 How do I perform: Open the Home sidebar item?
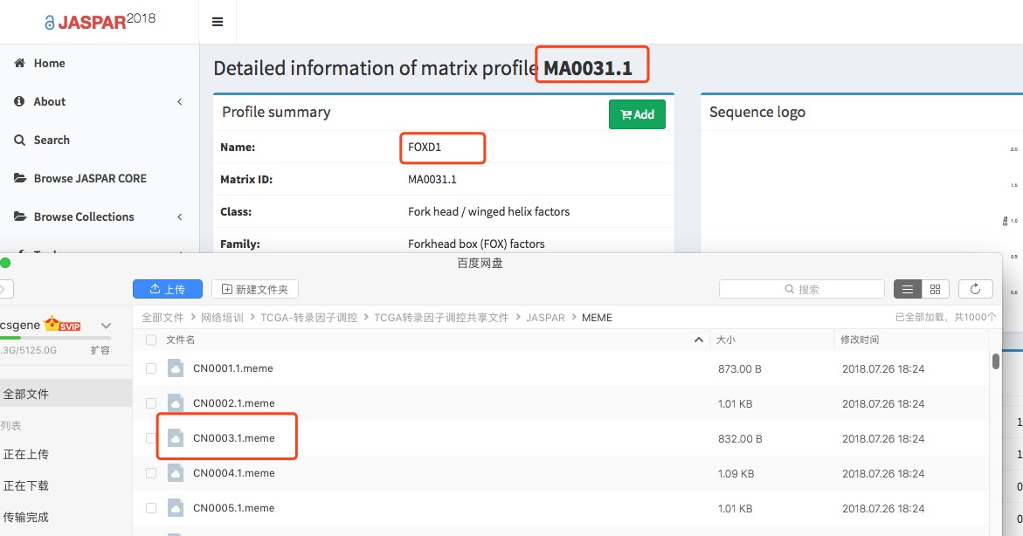[49, 63]
